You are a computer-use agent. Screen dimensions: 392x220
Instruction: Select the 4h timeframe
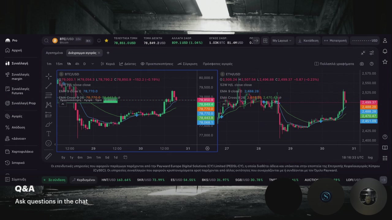pos(77,64)
